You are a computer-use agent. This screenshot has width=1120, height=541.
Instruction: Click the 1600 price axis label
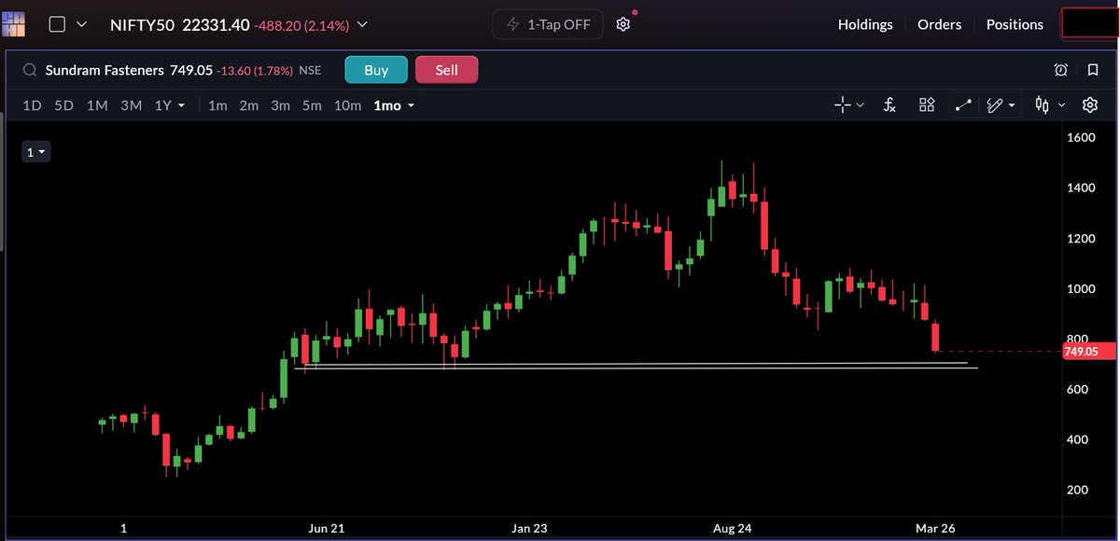pyautogui.click(x=1081, y=138)
